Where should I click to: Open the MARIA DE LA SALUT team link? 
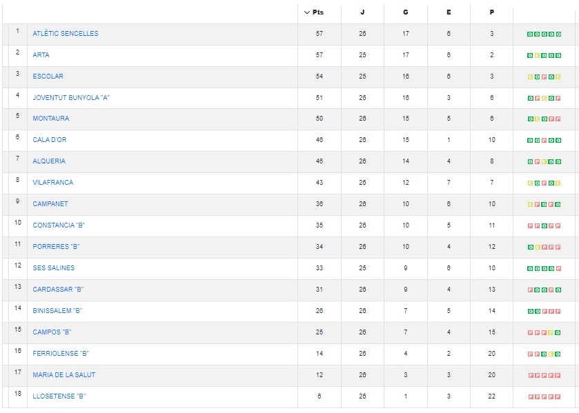tap(64, 375)
